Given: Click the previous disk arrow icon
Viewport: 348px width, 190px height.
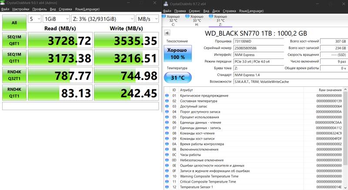Looking at the screenshot, I should click(x=167, y=33).
